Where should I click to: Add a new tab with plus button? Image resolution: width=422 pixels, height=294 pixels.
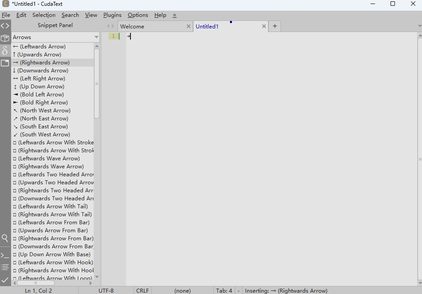(275, 26)
